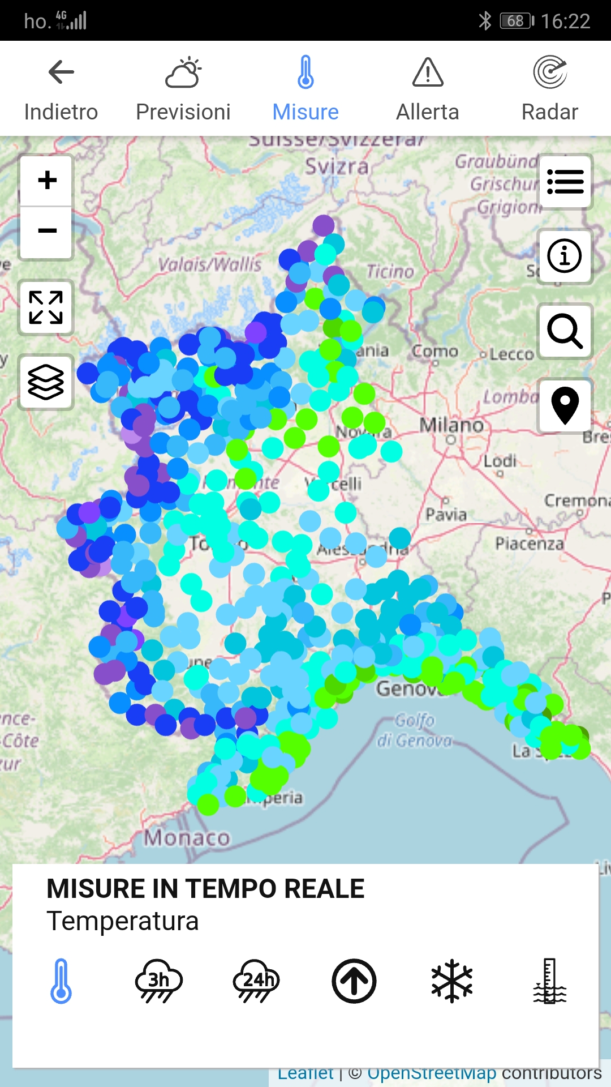Open the map layers selector
Screen dimensions: 611x1087
pyautogui.click(x=46, y=382)
